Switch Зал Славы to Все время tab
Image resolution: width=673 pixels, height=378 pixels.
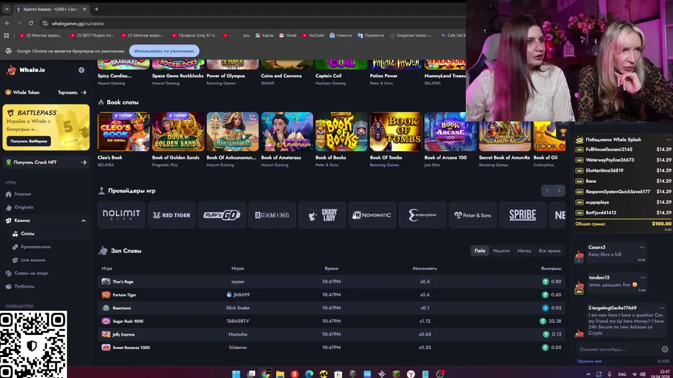[x=549, y=251]
